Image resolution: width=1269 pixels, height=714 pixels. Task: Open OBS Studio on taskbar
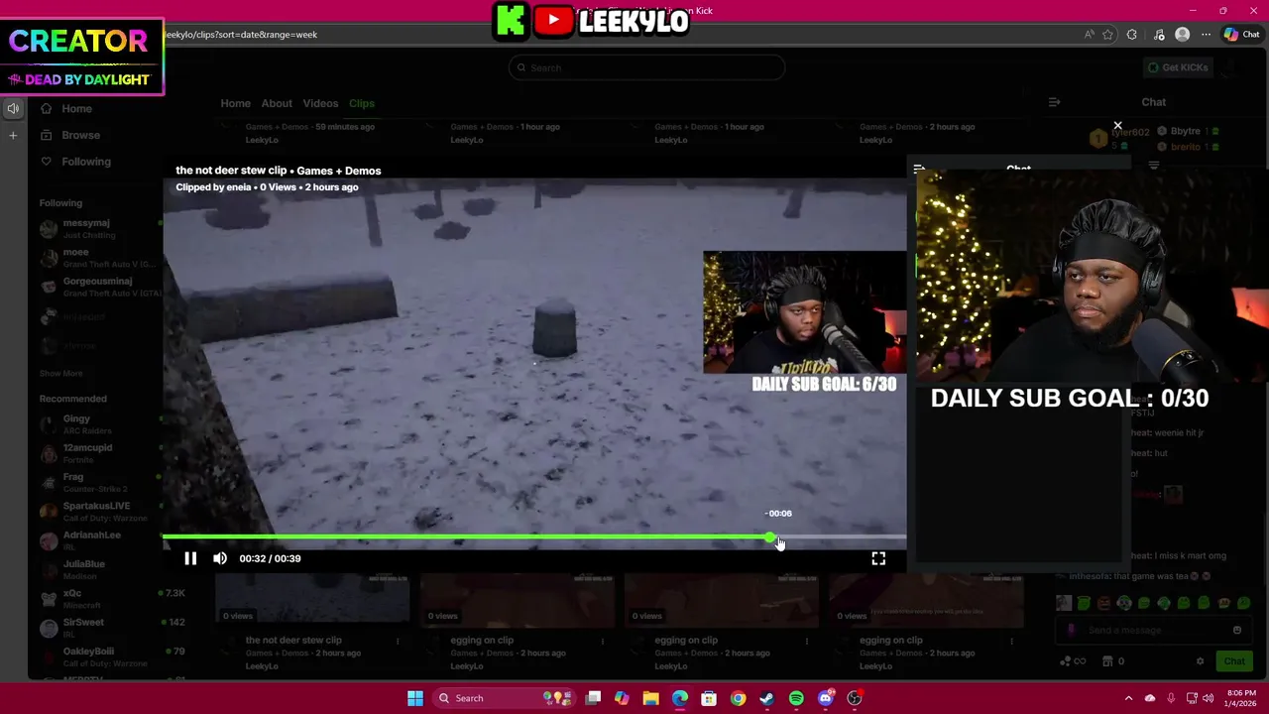[x=855, y=698]
